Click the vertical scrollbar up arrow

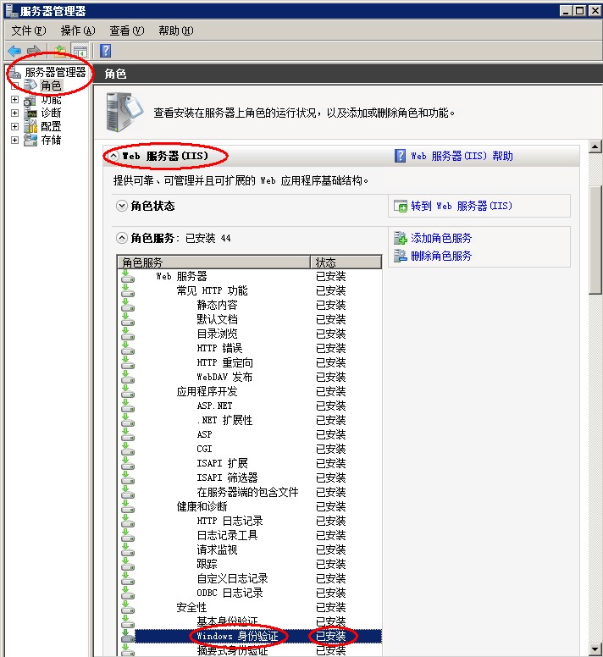595,146
